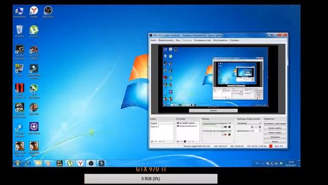
Task: Toggle lock of Захват экрана source
Action: point(181,123)
